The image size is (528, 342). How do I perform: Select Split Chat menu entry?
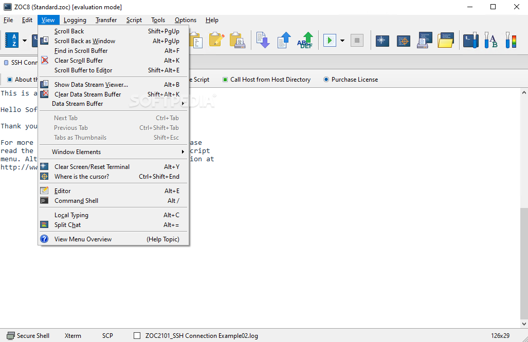click(114, 225)
